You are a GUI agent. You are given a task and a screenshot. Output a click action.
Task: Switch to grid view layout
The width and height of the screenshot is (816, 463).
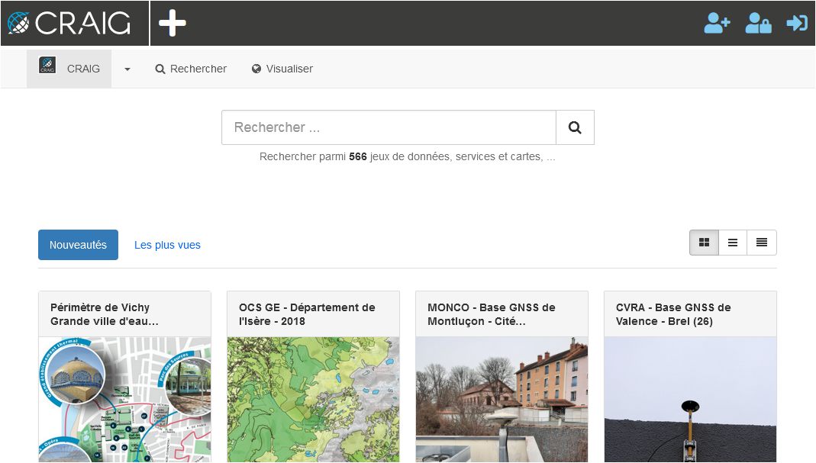tap(704, 243)
